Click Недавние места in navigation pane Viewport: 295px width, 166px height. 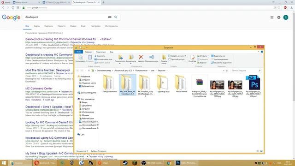tap(89, 83)
